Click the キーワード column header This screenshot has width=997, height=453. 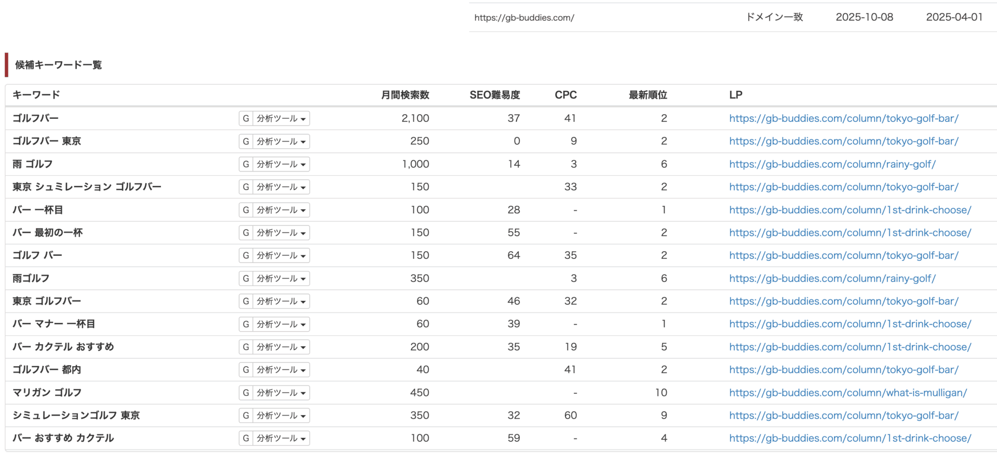(36, 95)
